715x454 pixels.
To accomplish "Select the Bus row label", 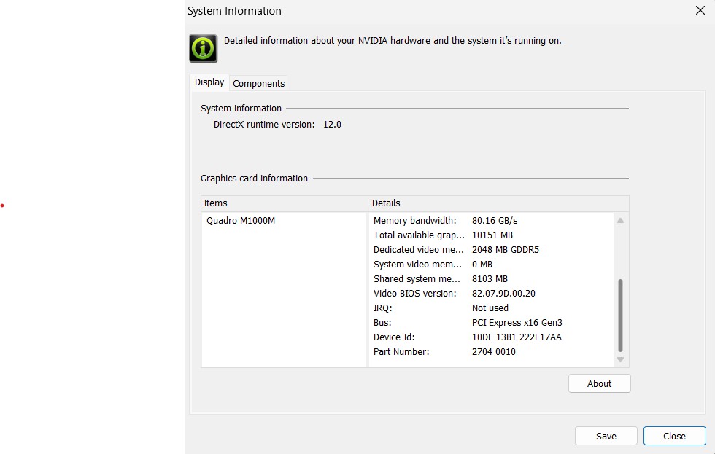I will coord(382,322).
